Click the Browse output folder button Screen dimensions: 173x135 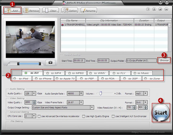[x=164, y=60]
